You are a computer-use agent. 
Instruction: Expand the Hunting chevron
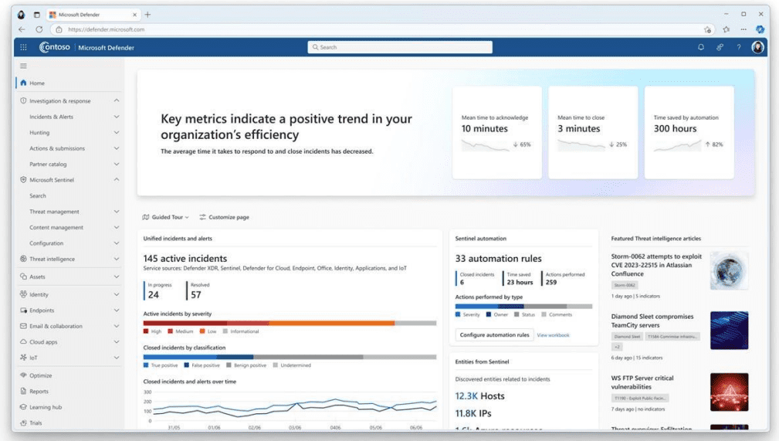(x=117, y=133)
